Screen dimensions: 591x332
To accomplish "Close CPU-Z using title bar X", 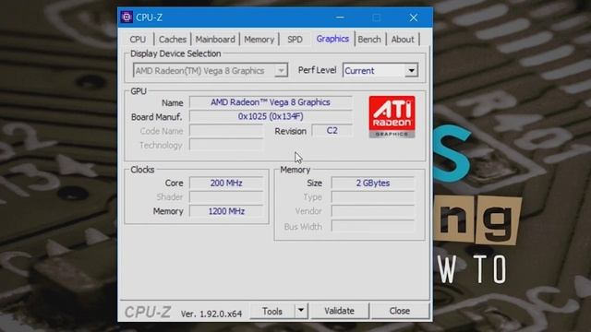I will (414, 18).
